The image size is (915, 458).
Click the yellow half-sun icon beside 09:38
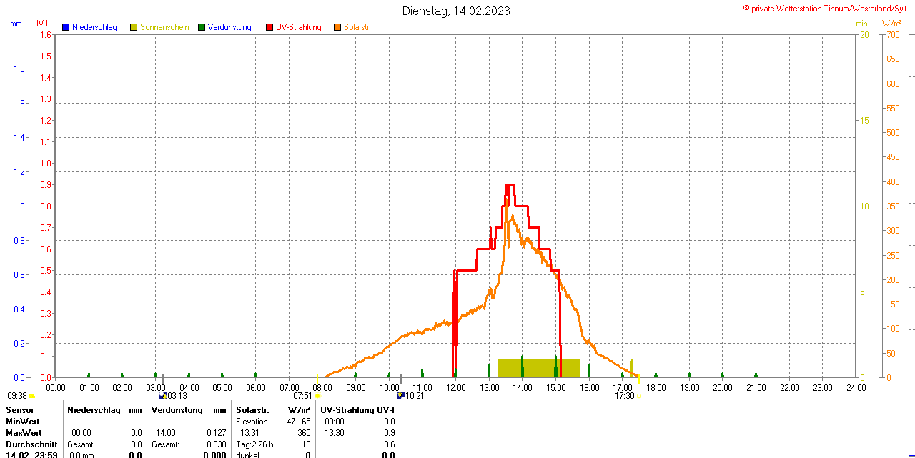click(x=32, y=396)
